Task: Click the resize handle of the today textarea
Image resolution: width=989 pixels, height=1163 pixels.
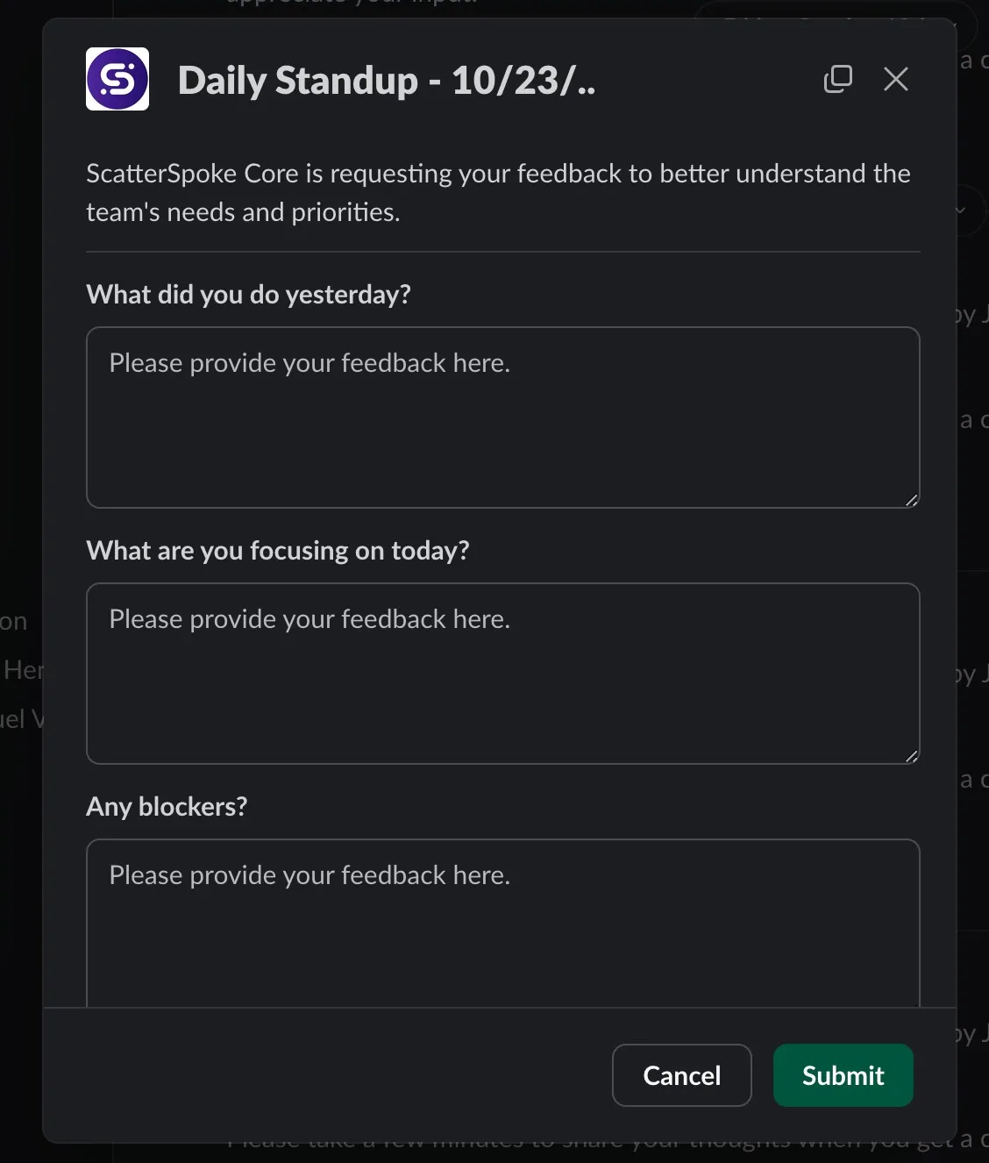Action: (913, 755)
